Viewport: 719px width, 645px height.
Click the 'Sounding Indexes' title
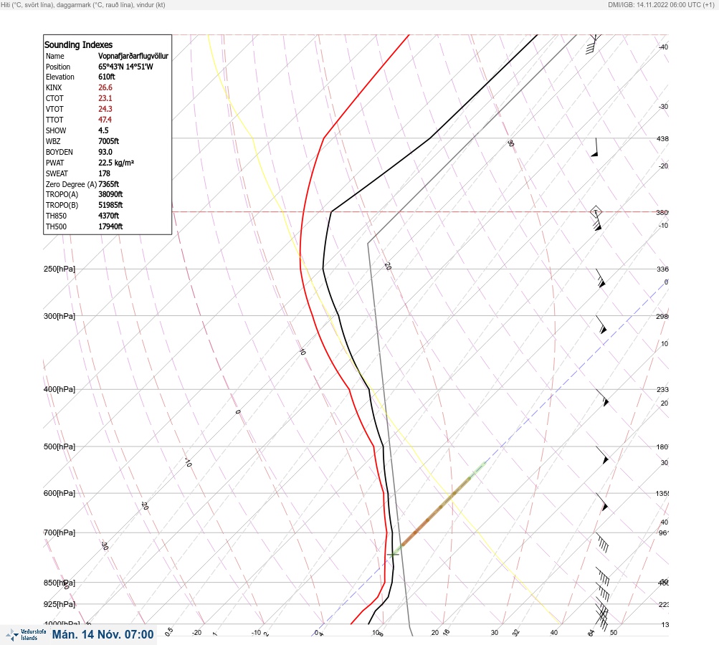[78, 44]
